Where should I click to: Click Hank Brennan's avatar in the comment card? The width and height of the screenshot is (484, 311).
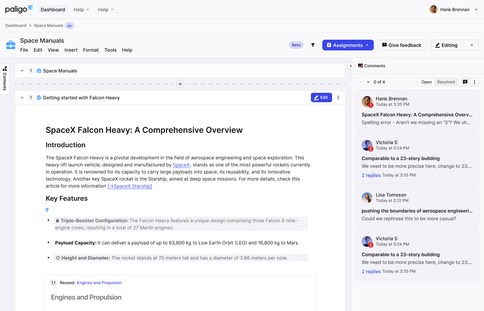[367, 102]
